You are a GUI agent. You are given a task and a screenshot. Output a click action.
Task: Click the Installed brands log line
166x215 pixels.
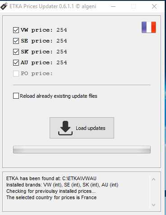pyautogui.click(x=62, y=185)
